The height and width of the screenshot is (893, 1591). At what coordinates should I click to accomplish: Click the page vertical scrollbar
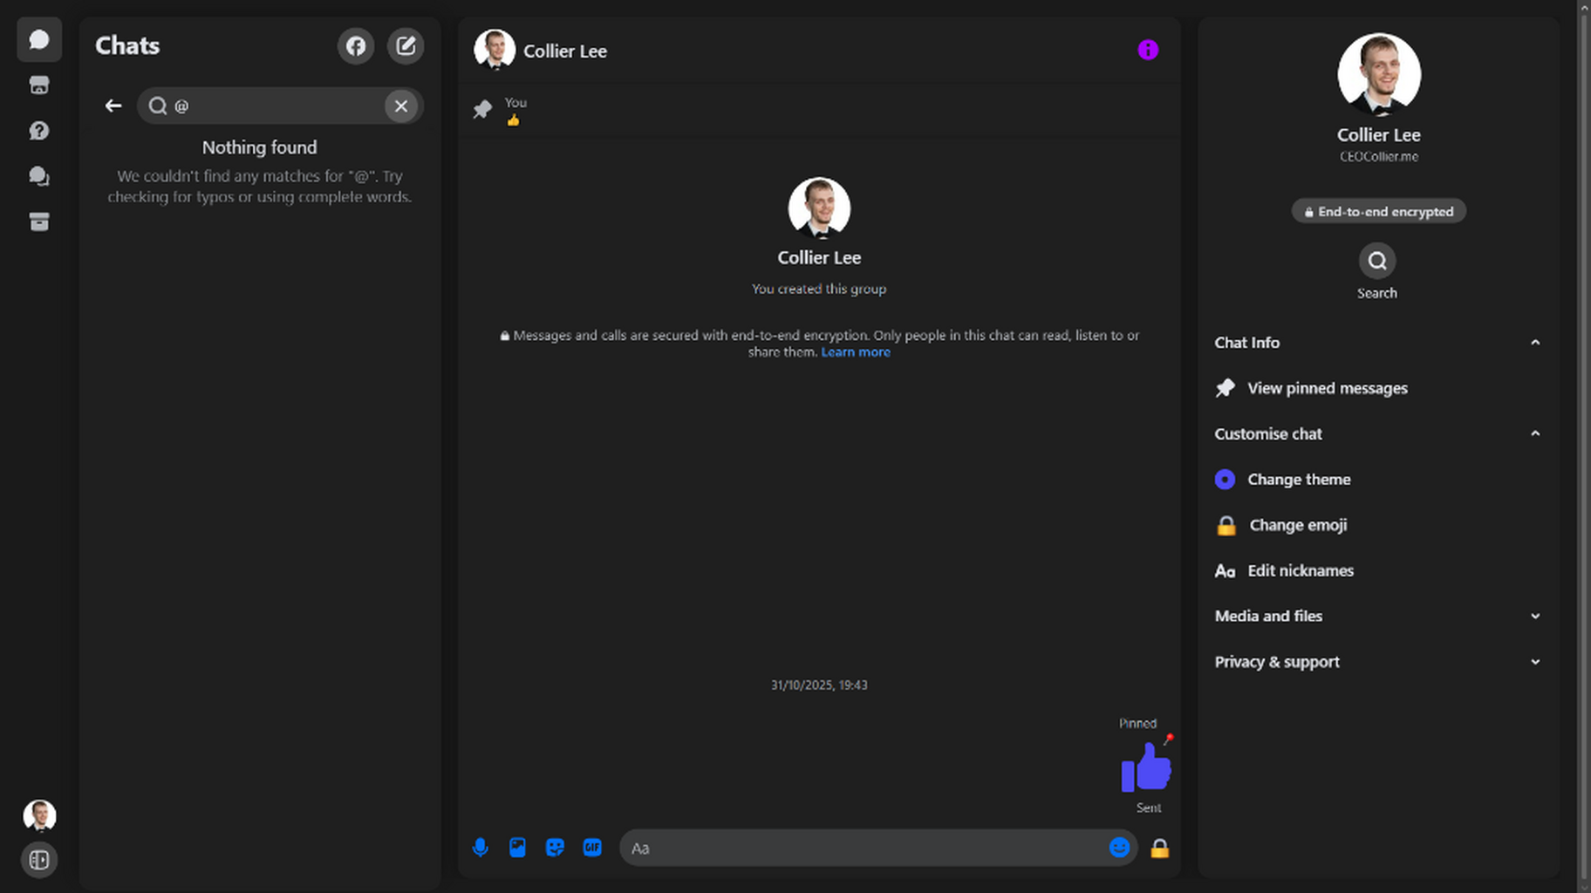pos(1584,446)
